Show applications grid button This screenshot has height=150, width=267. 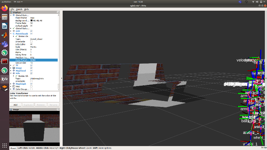(x=5, y=145)
